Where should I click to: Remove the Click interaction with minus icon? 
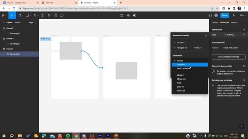tap(244, 35)
